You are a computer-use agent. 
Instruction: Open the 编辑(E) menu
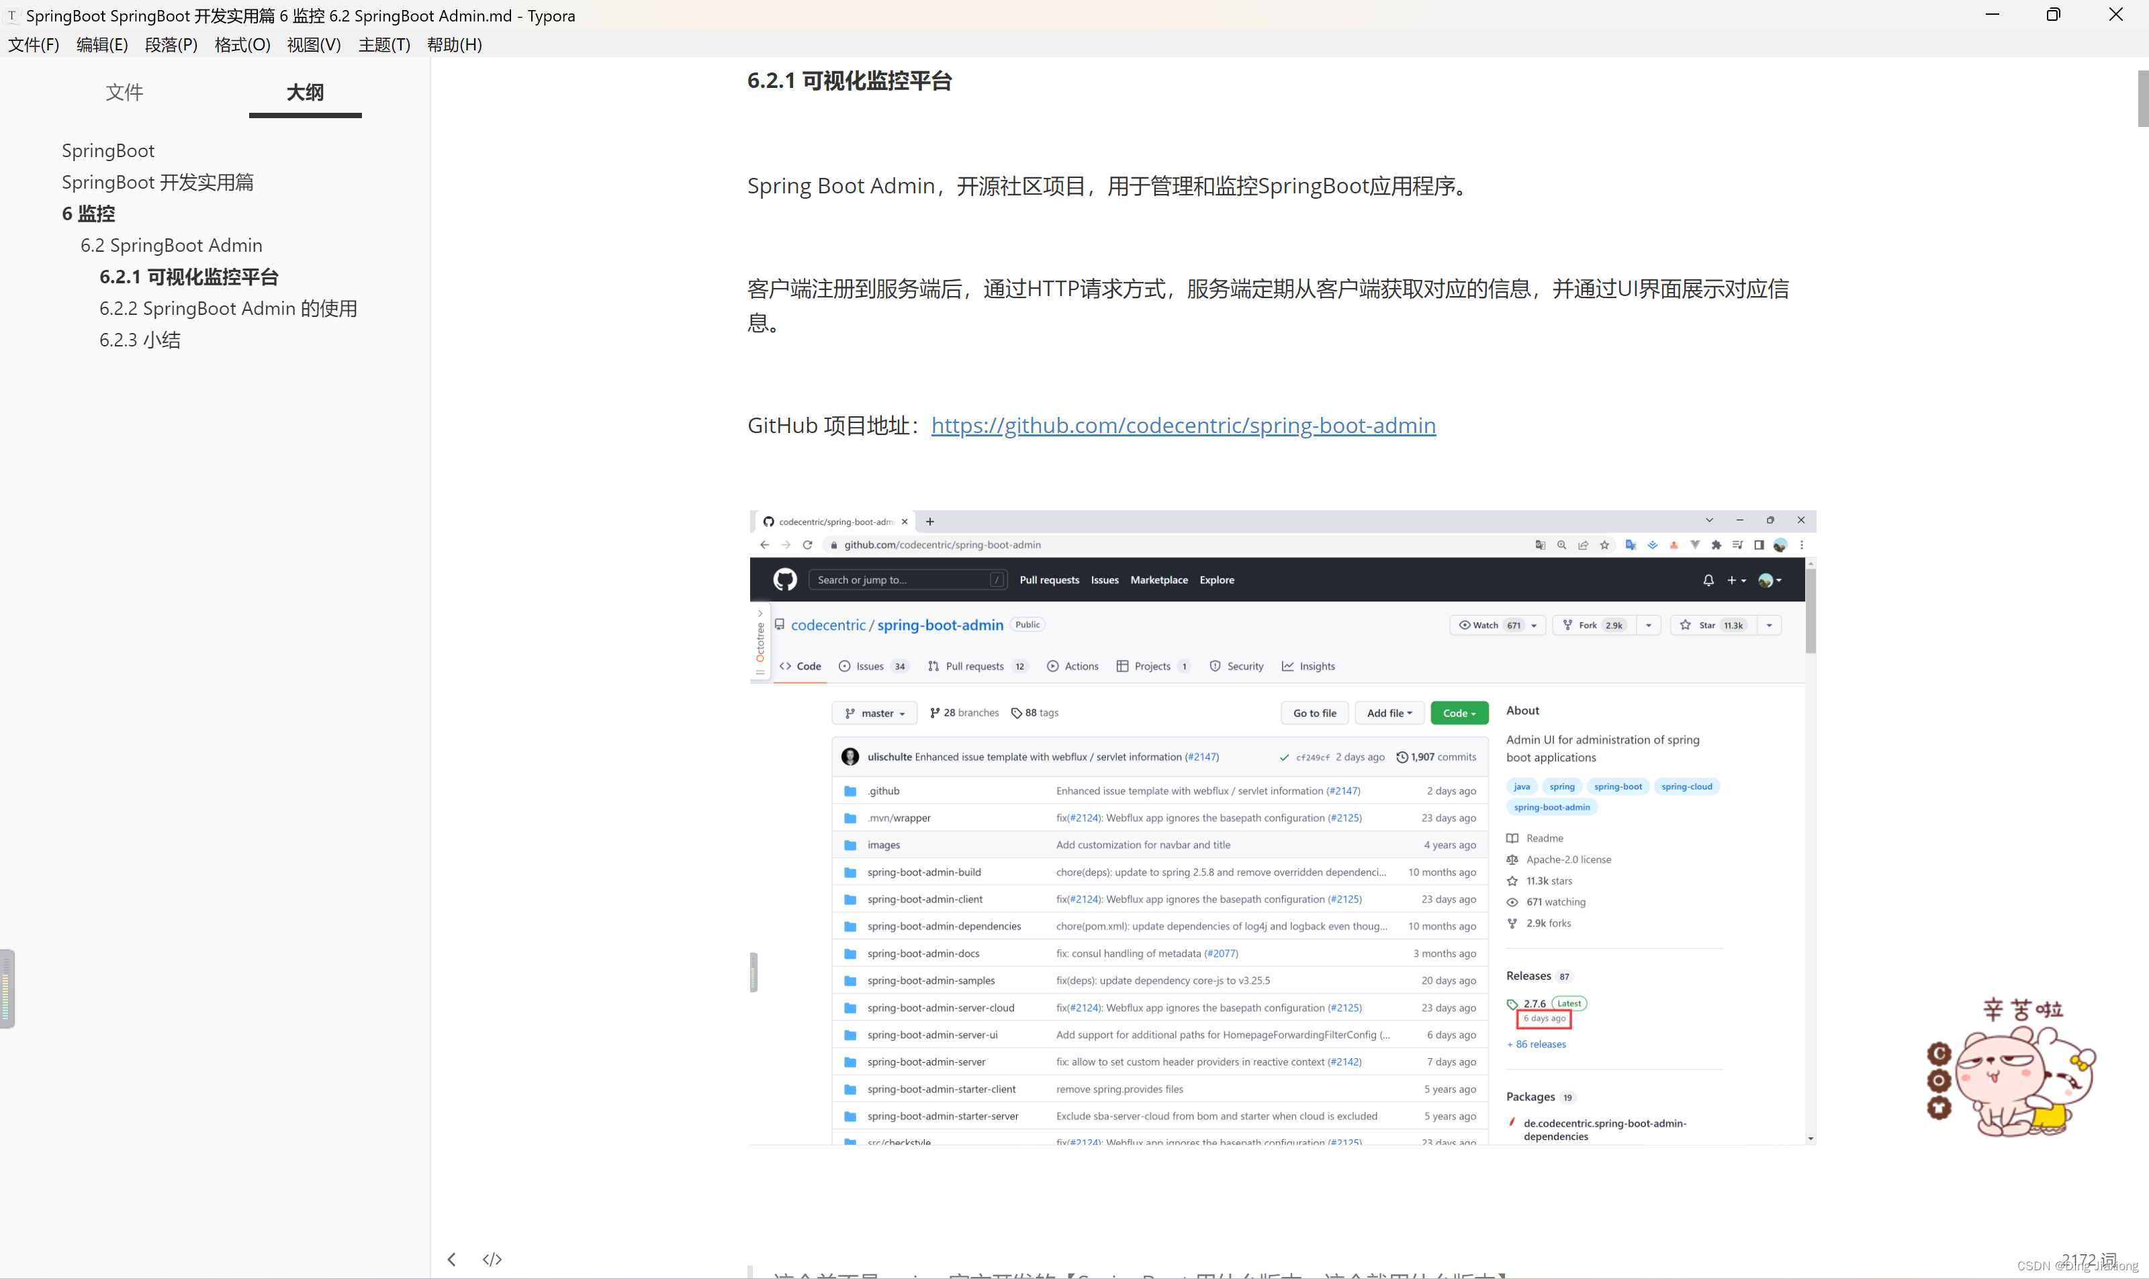point(101,45)
